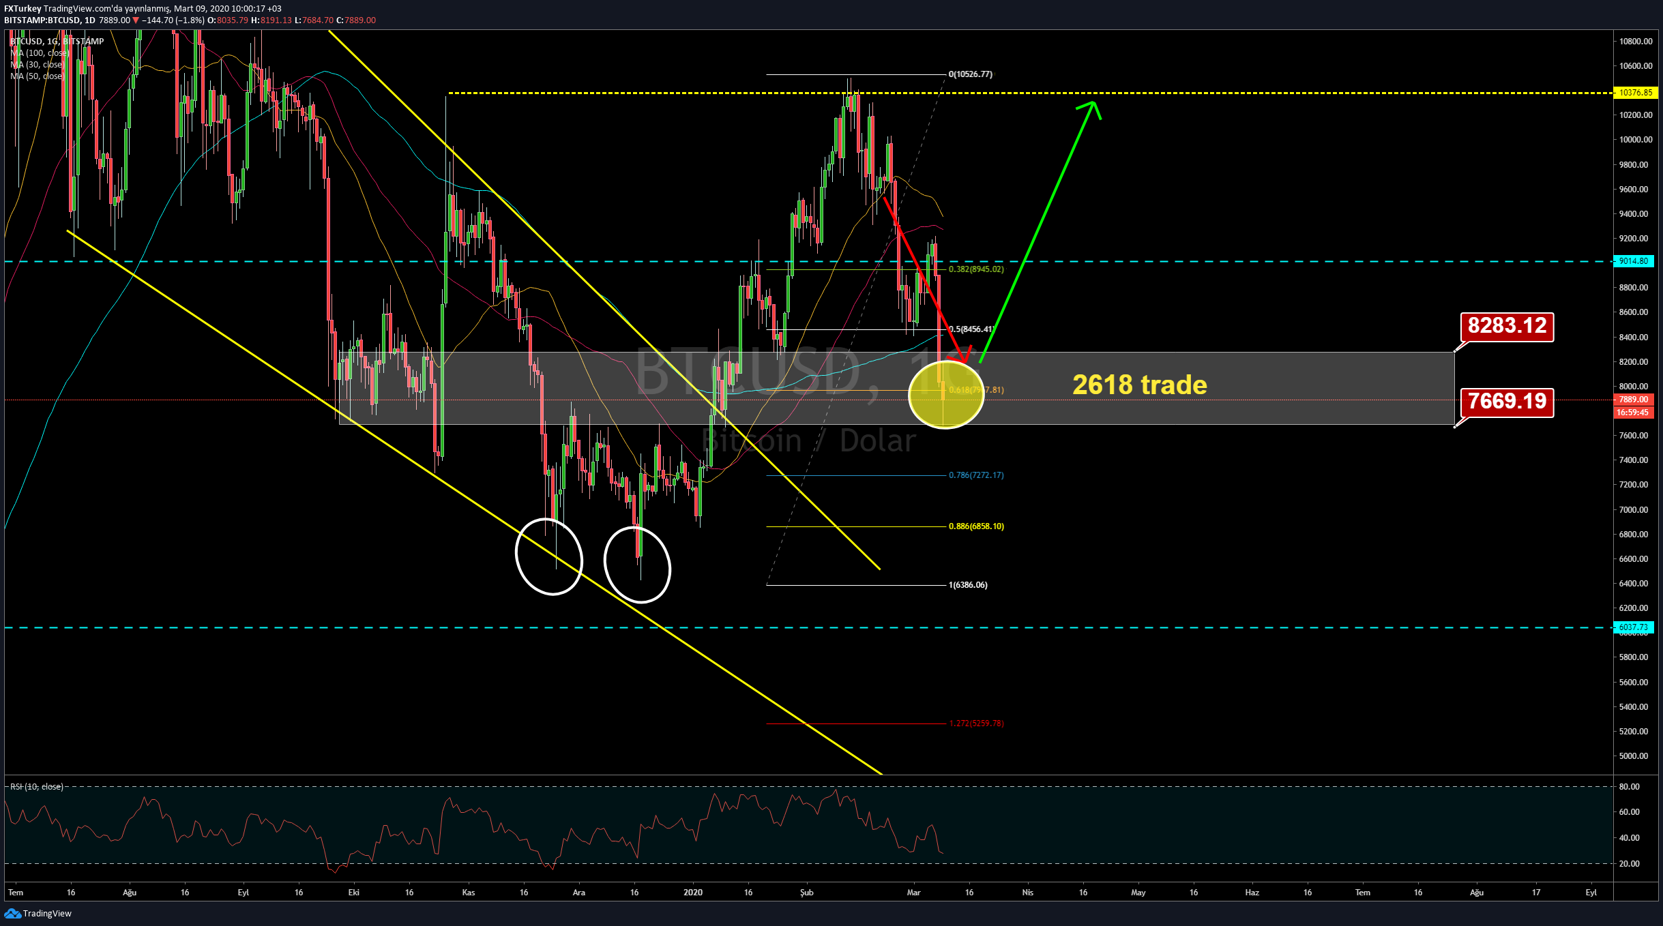Screen dimensions: 1663x926
Task: Click the 'Haz' label on time axis
Action: [1252, 893]
